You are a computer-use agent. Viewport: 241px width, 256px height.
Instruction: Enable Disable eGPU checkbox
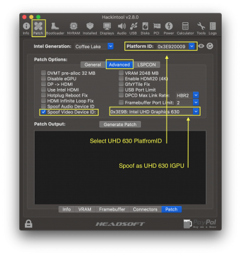click(44, 79)
